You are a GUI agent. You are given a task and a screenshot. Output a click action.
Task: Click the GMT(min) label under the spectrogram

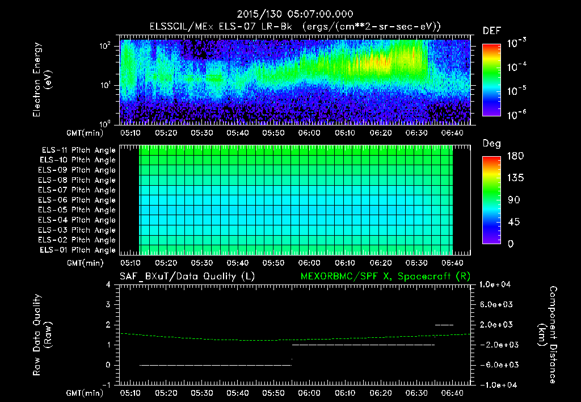click(x=85, y=133)
